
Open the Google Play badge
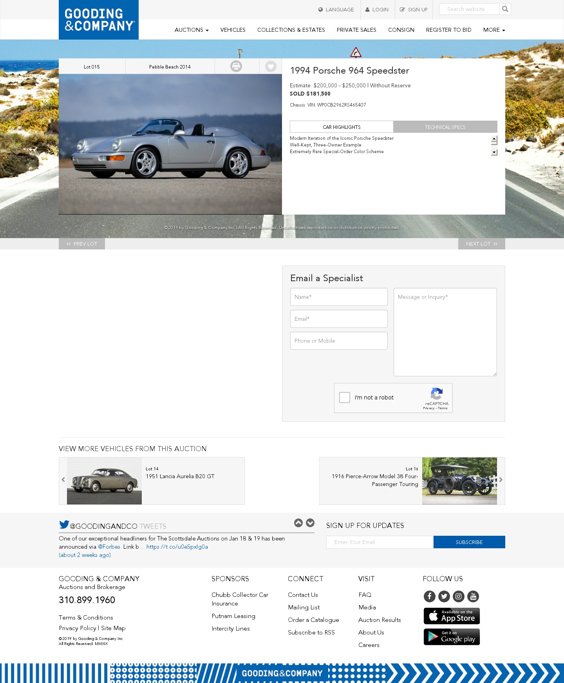452,637
